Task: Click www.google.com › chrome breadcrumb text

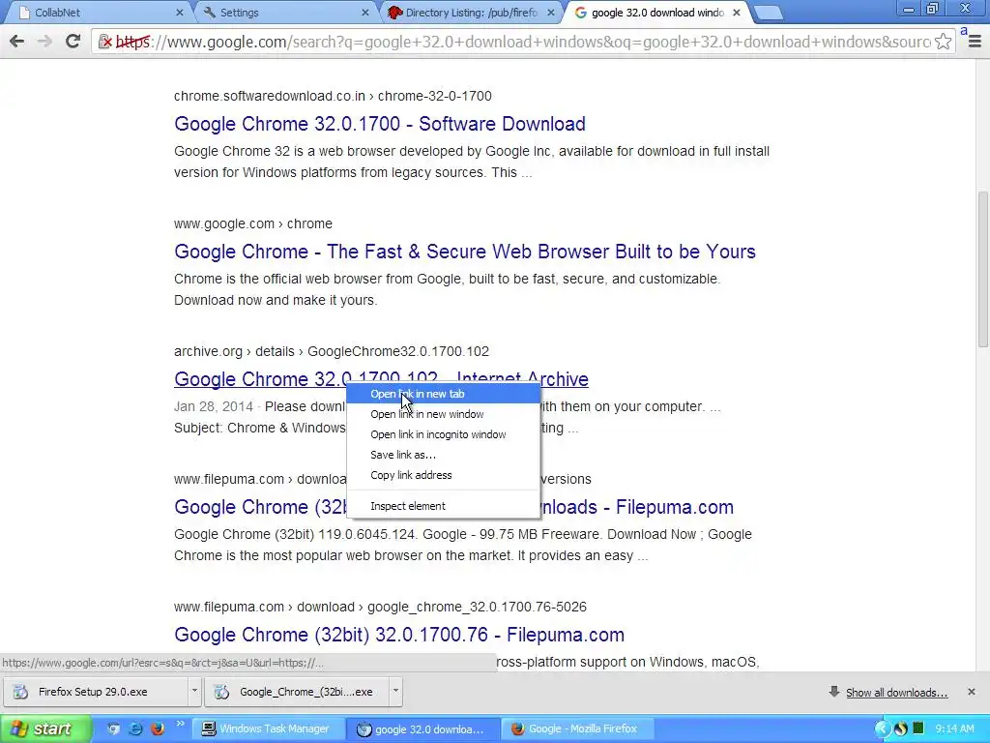Action: [253, 223]
